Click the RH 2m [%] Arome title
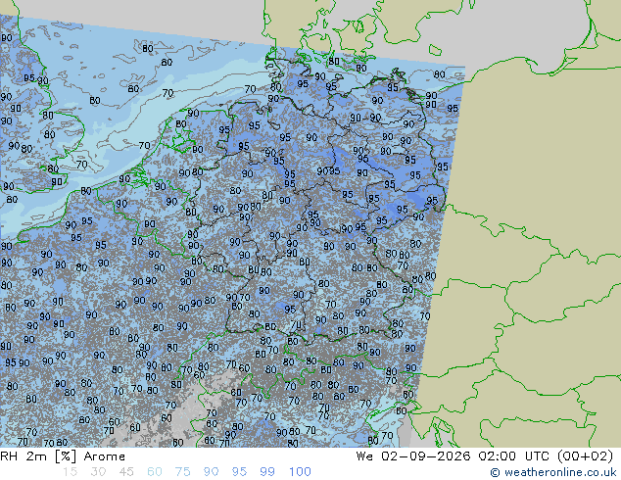Viewport: 621px width, 480px height. [x=63, y=456]
